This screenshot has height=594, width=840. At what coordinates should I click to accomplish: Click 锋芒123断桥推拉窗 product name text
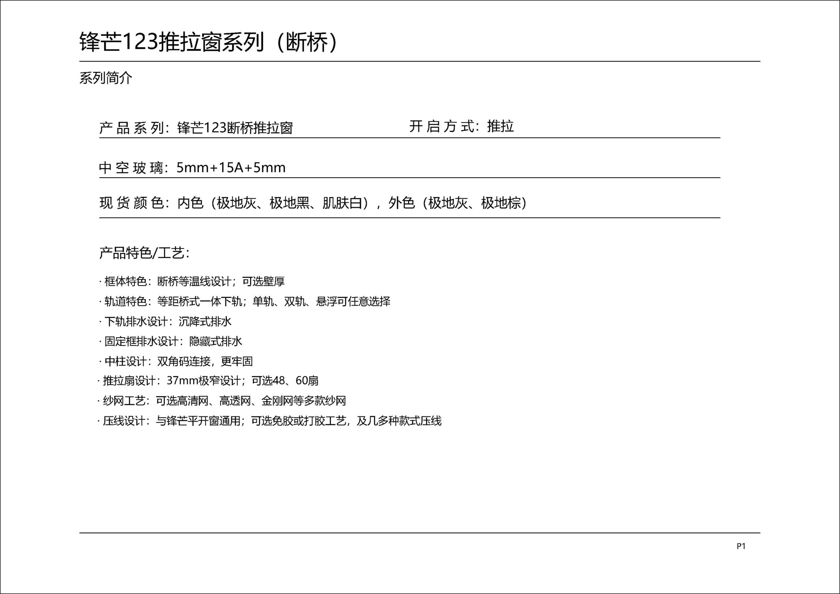(235, 128)
